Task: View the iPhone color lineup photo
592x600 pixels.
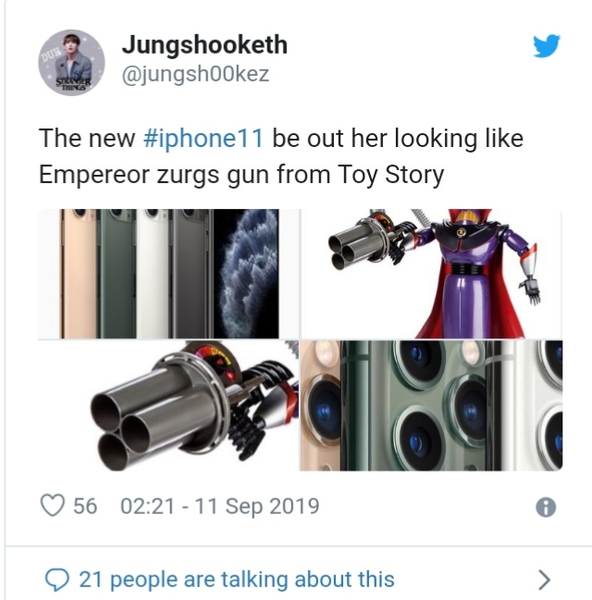Action: coord(169,274)
